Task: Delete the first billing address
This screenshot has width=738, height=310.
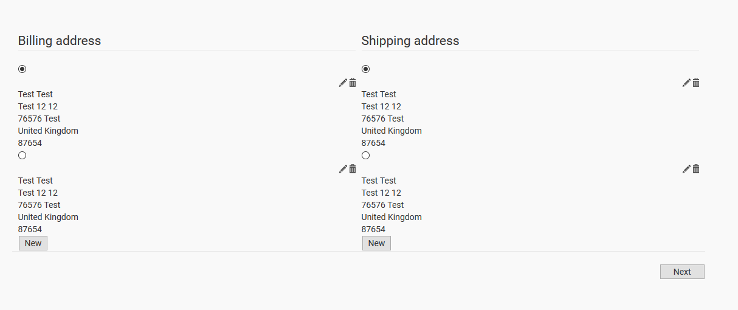Action: [353, 83]
